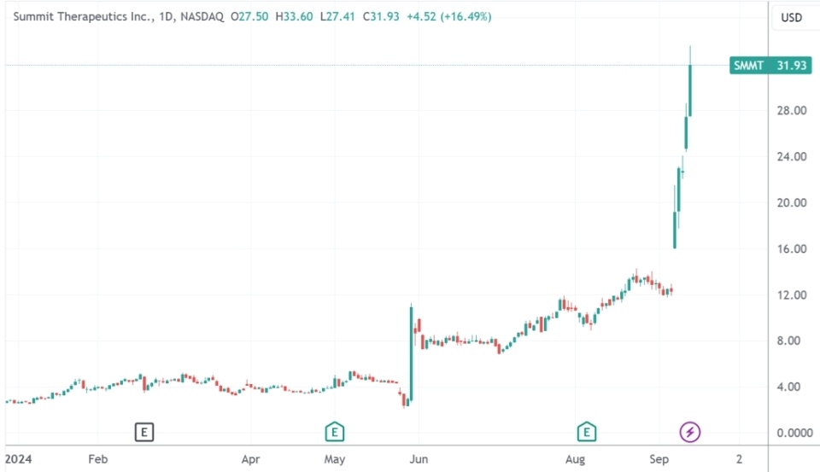Click the Jun label on time axis
The width and height of the screenshot is (820, 472).
(419, 458)
